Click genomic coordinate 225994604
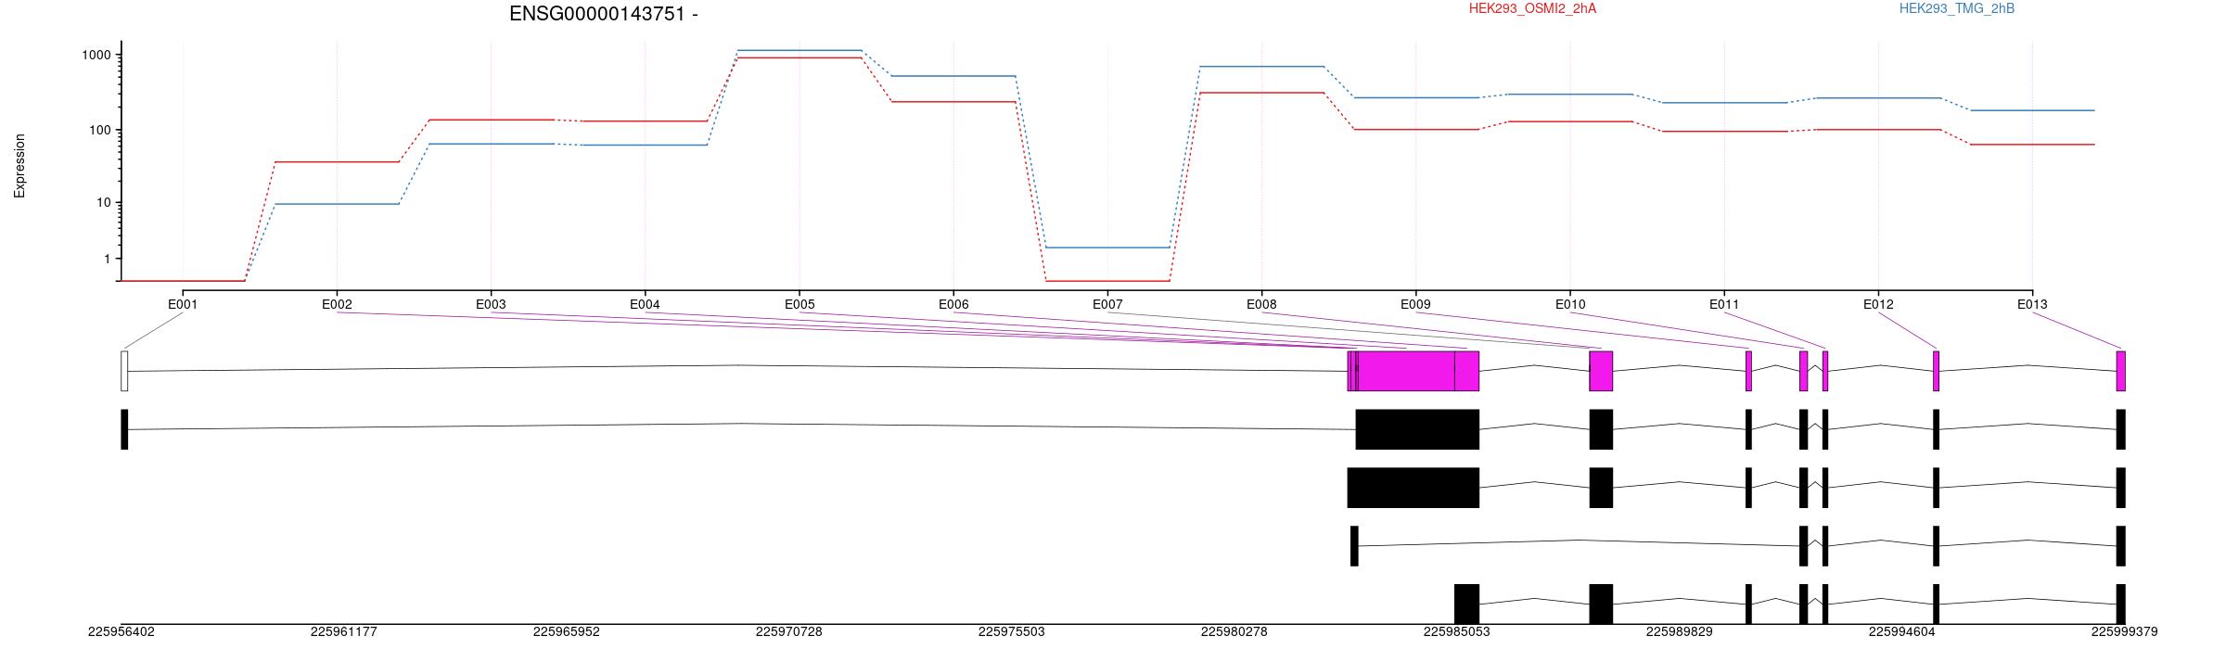The height and width of the screenshot is (649, 2226). click(x=1902, y=632)
